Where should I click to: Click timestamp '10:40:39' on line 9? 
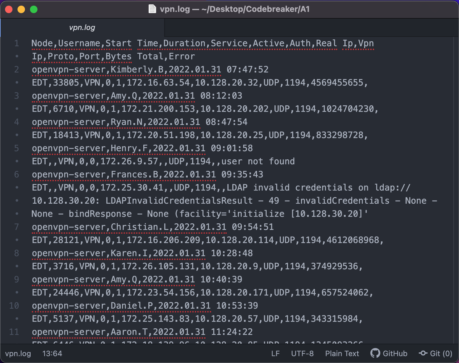(221, 279)
